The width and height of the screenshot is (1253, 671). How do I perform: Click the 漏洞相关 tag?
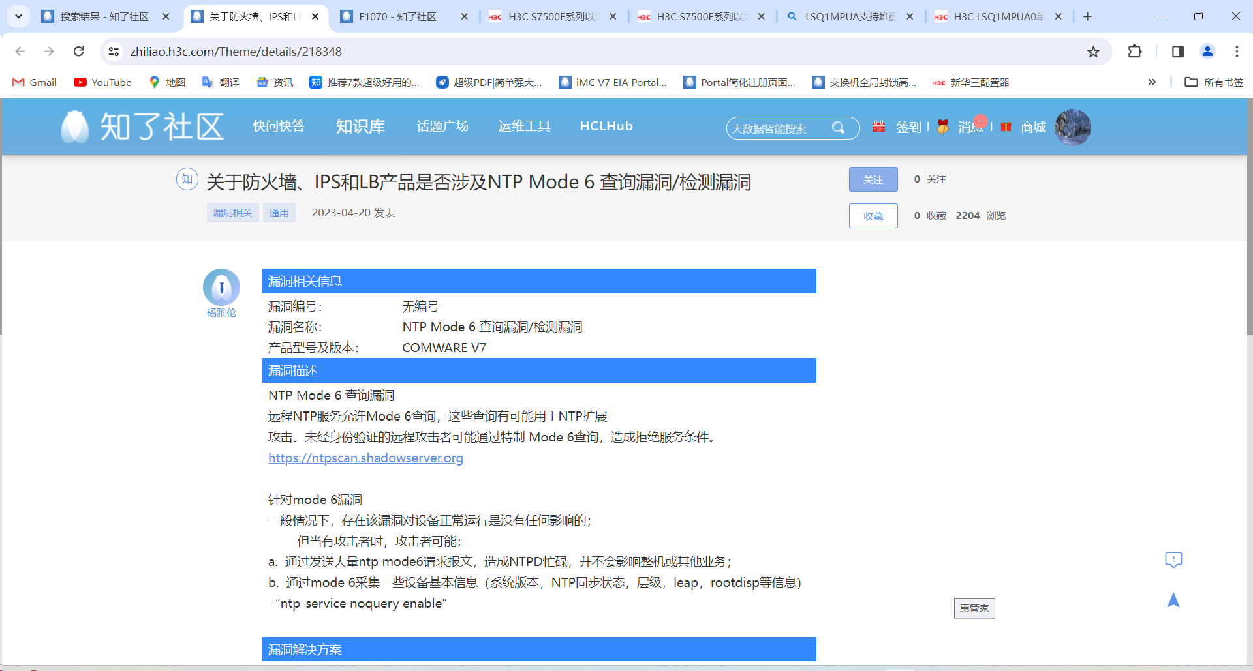click(232, 213)
